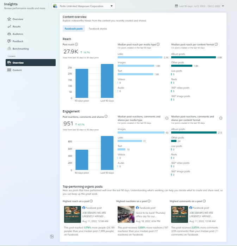The height and width of the screenshot is (246, 237).
Task: Click Facebook logo on highest reactions post
Action: [137, 208]
